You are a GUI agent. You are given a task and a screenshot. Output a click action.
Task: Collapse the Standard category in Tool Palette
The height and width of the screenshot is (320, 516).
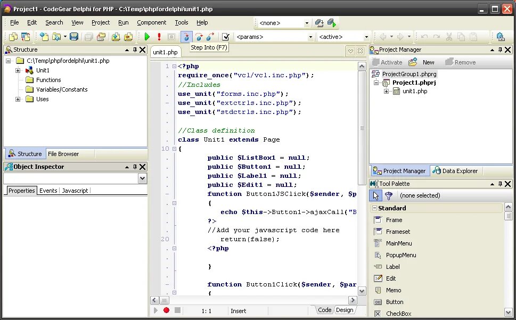click(x=374, y=208)
